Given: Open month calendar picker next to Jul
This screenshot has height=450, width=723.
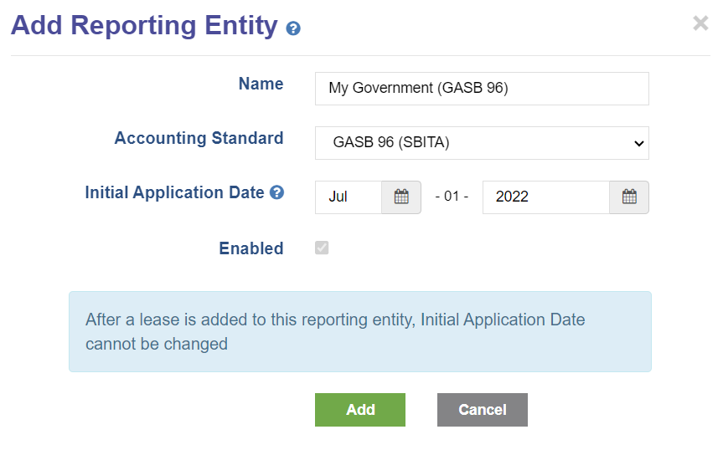Looking at the screenshot, I should 401,197.
